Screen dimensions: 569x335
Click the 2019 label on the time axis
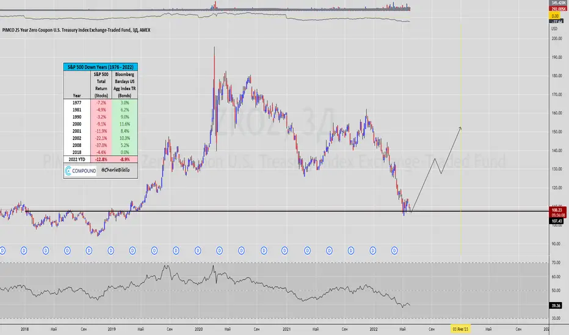(x=112, y=329)
